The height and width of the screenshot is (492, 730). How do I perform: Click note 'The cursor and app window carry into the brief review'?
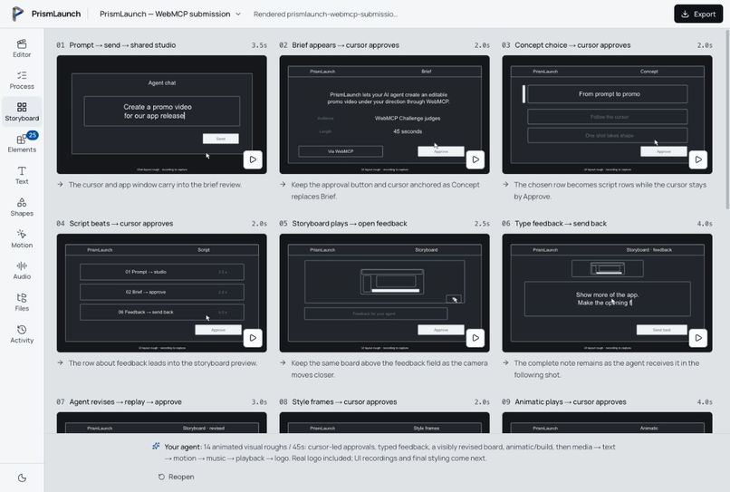coord(155,185)
